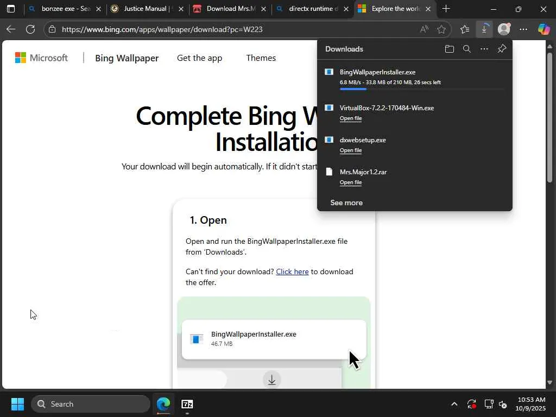
Task: Activate Read aloud icon in address bar
Action: pos(424,29)
